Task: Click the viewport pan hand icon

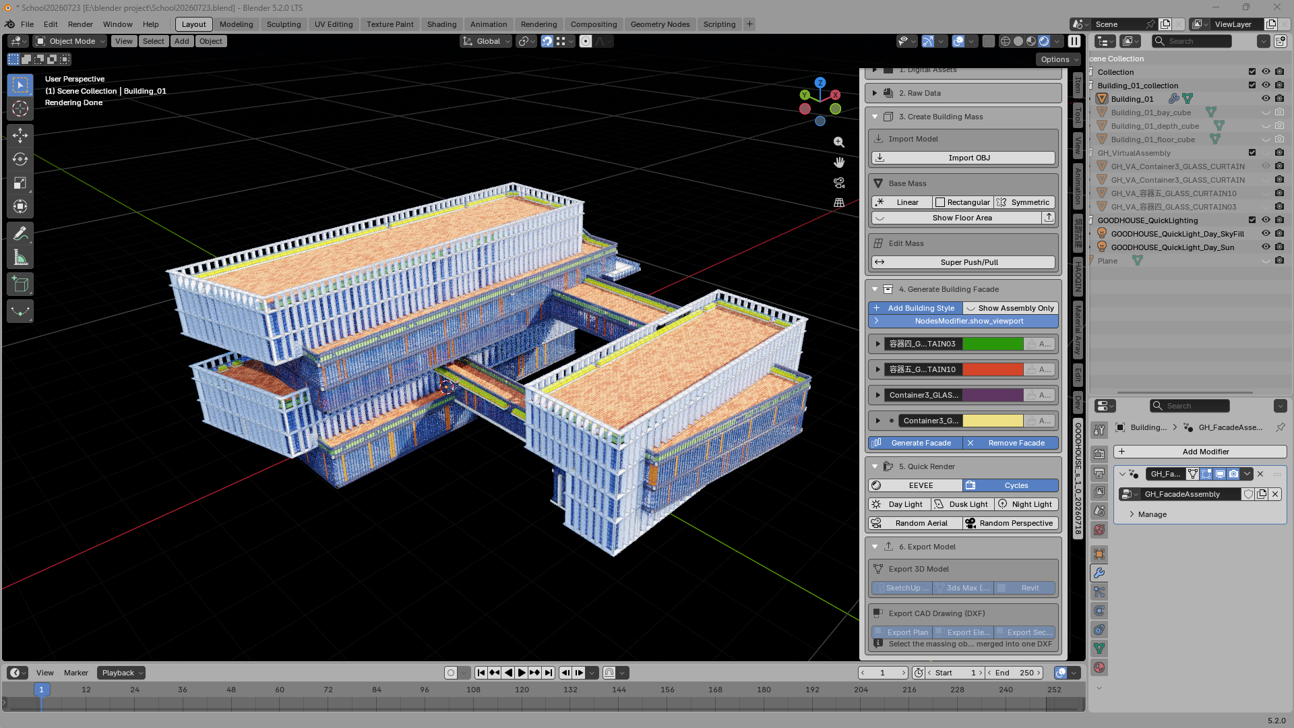Action: (839, 162)
